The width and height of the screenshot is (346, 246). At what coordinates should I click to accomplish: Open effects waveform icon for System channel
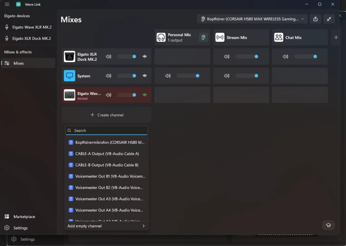(145, 76)
